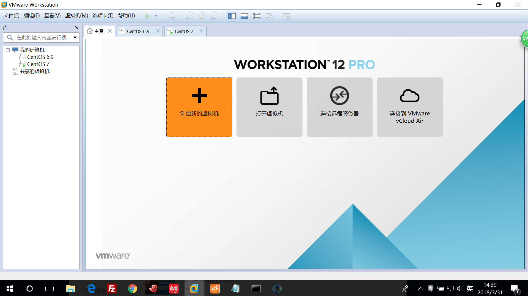Toggle the library sidebar view button
This screenshot has width=528, height=296.
232,16
